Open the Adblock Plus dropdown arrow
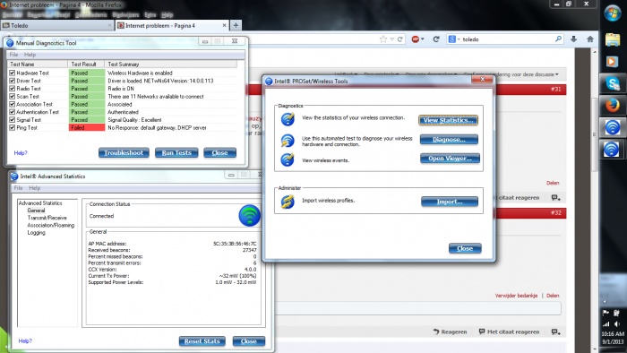Screen dimensions: 627x353 coord(422,39)
